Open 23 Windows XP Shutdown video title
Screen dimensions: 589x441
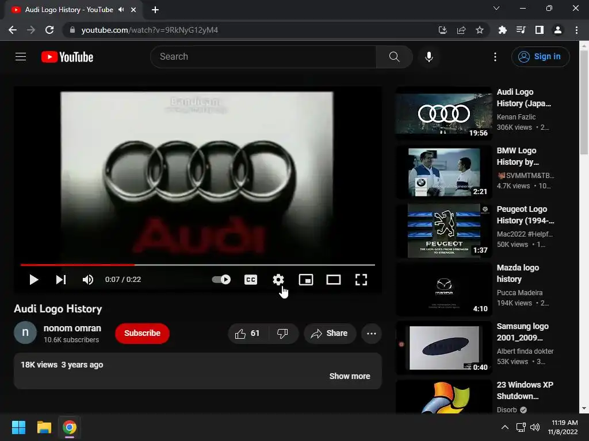click(525, 390)
